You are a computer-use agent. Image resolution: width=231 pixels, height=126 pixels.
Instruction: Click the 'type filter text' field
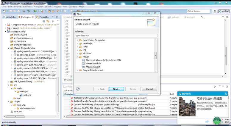[x=116, y=35]
